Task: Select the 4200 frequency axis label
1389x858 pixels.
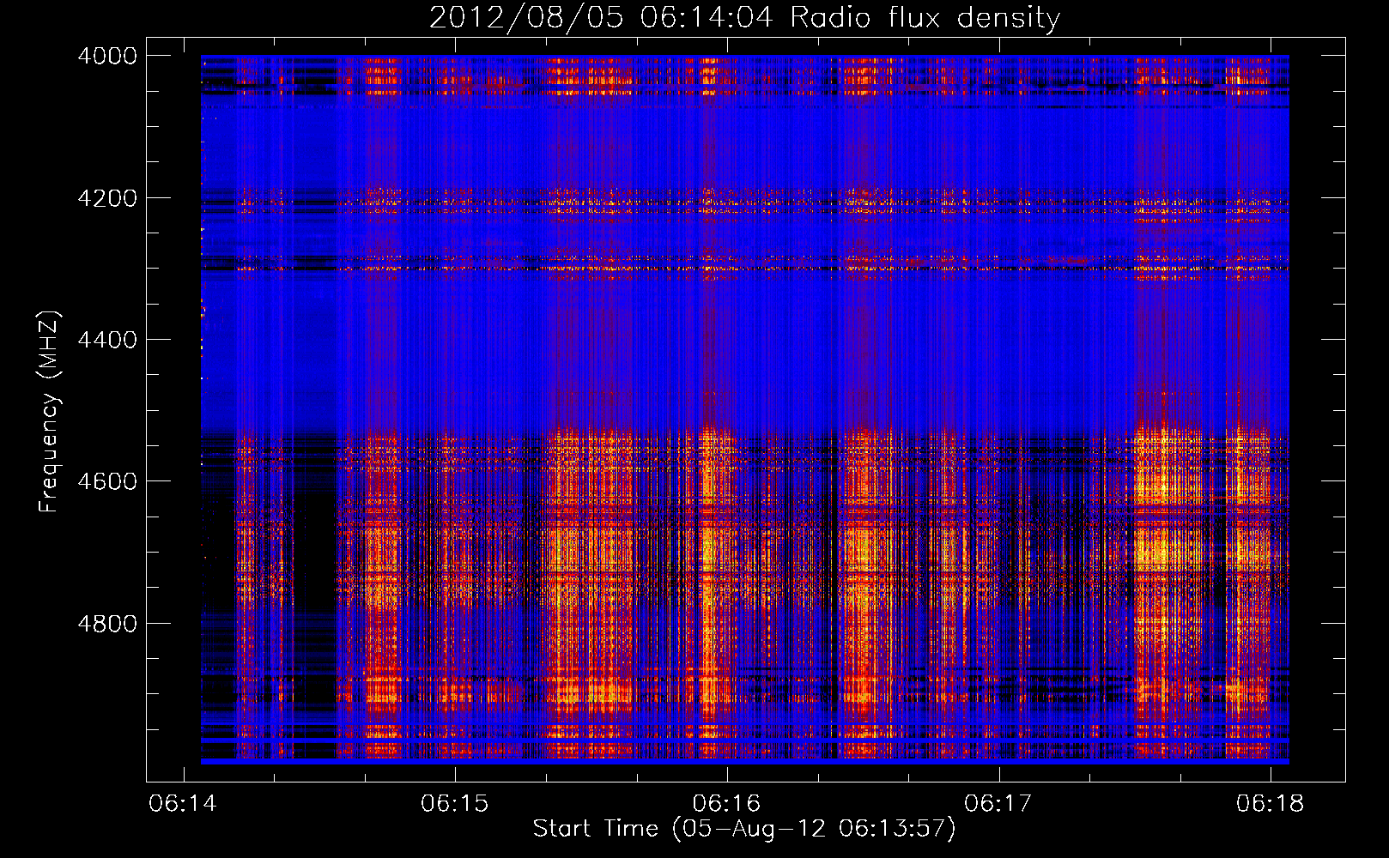Action: [x=107, y=198]
